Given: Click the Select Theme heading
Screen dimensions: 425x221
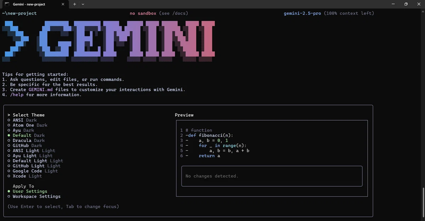Looking at the screenshot, I should click(x=29, y=115).
